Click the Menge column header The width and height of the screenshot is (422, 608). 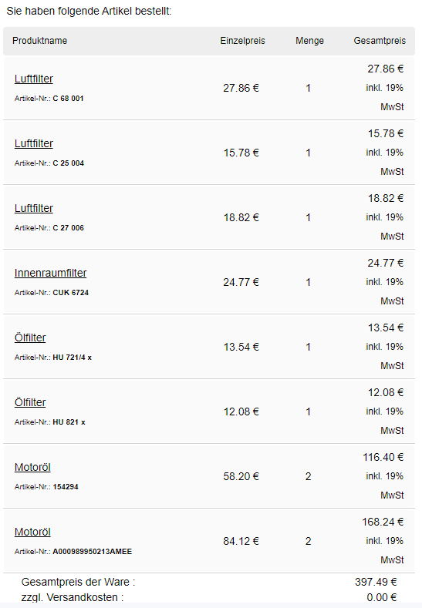click(309, 41)
